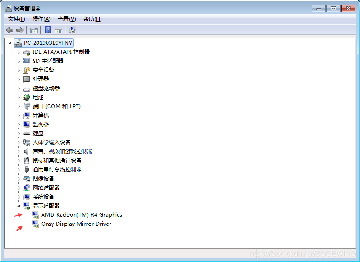Click the 端口 (COM 和 LPT) icon
The width and height of the screenshot is (360, 262).
point(27,106)
